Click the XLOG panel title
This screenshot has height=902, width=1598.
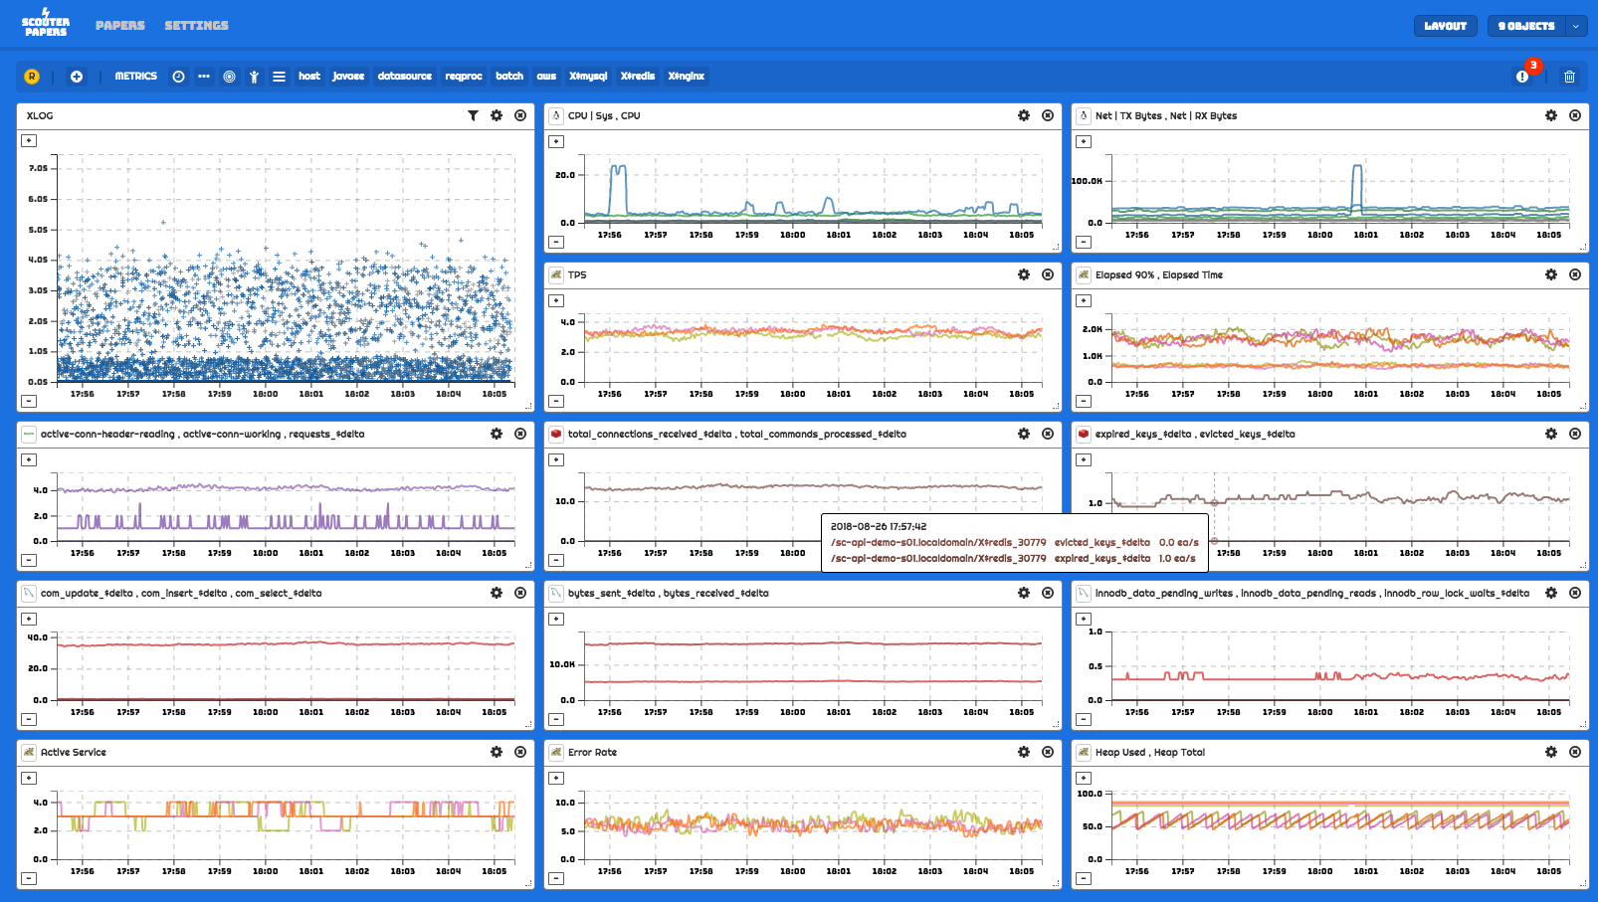coord(40,115)
